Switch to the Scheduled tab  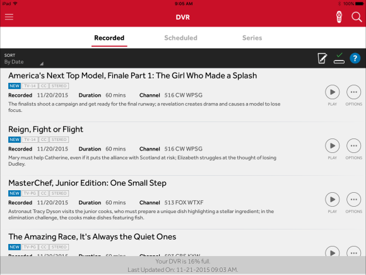tap(180, 38)
